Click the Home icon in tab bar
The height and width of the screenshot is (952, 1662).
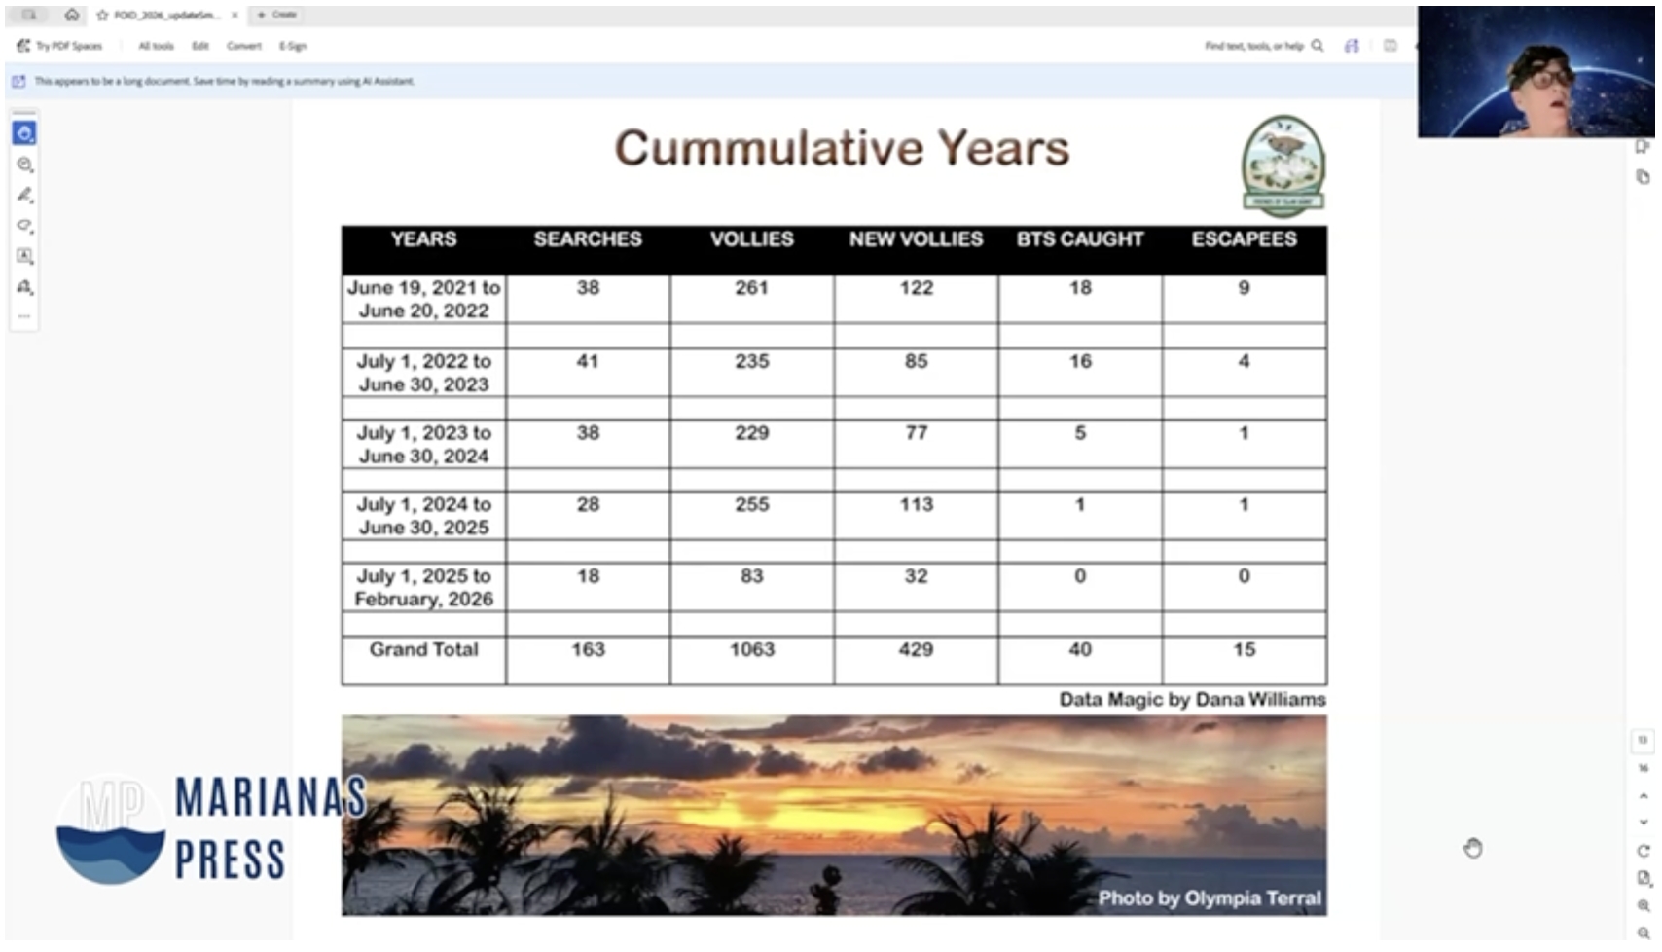tap(72, 15)
